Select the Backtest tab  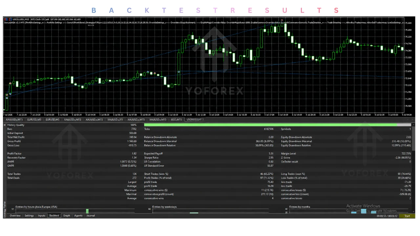(x=54, y=216)
